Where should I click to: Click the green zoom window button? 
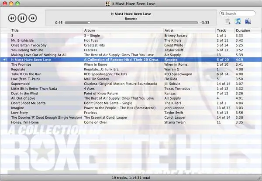[17, 3]
